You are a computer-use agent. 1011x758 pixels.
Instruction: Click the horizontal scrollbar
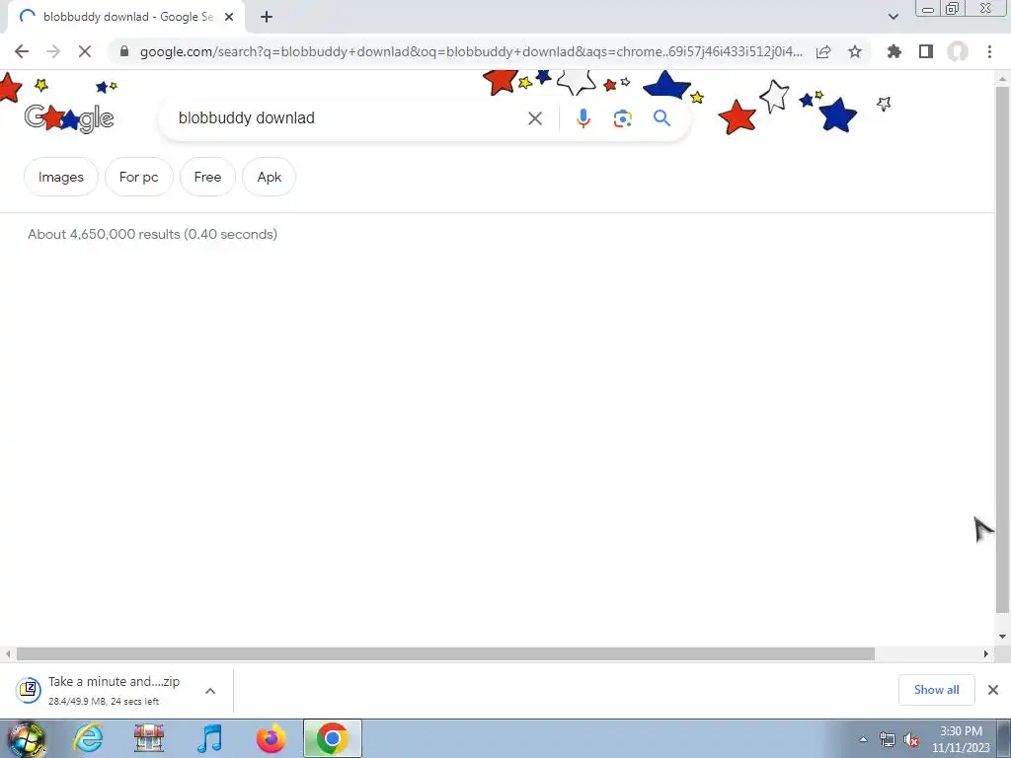445,653
